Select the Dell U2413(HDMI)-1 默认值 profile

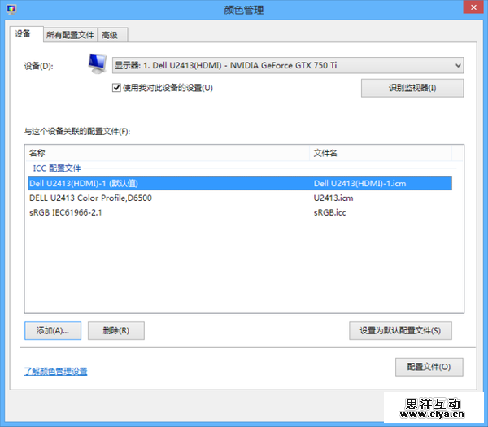(x=83, y=183)
